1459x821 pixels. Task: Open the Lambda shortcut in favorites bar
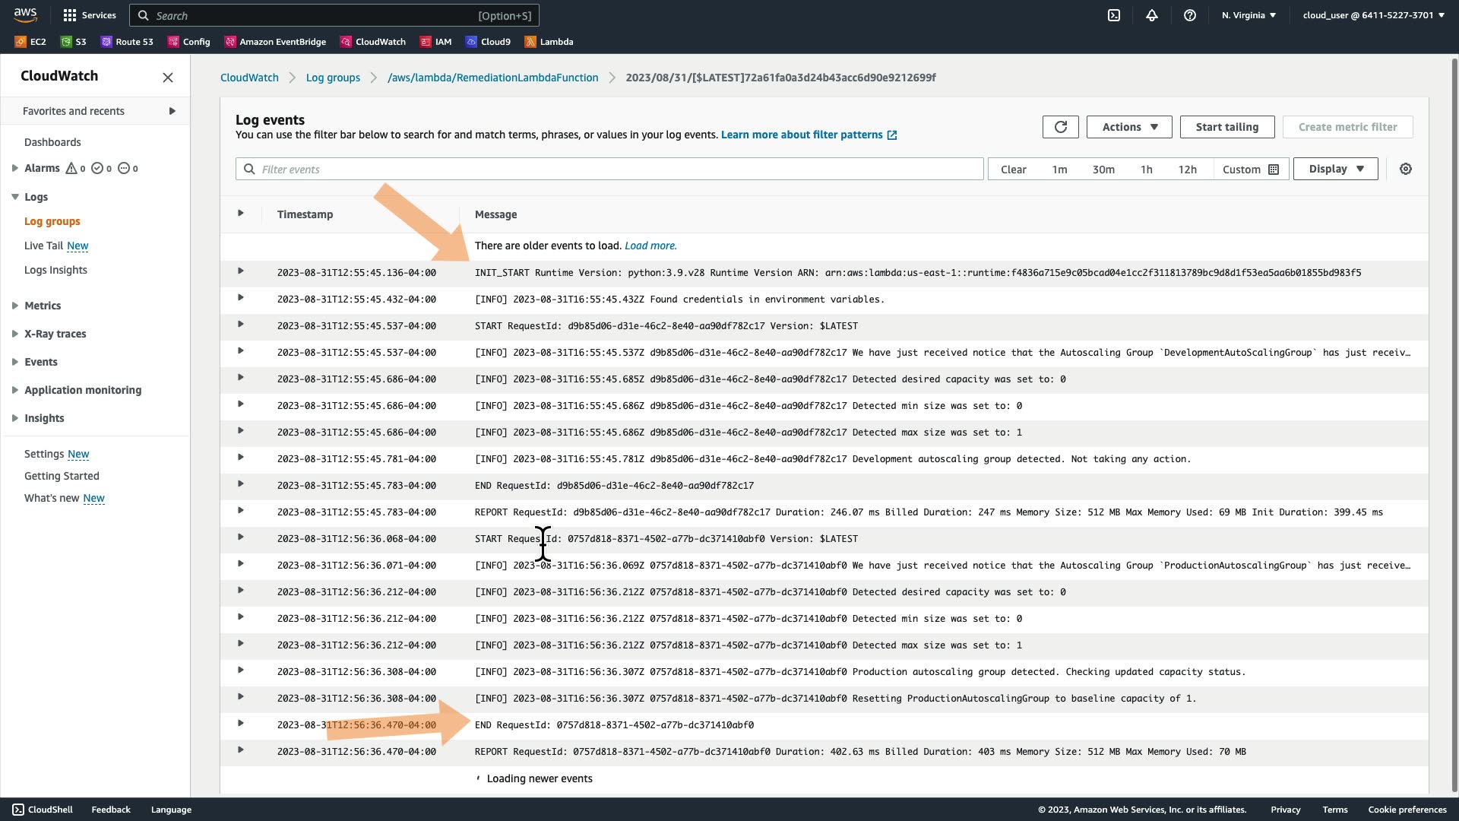(549, 42)
